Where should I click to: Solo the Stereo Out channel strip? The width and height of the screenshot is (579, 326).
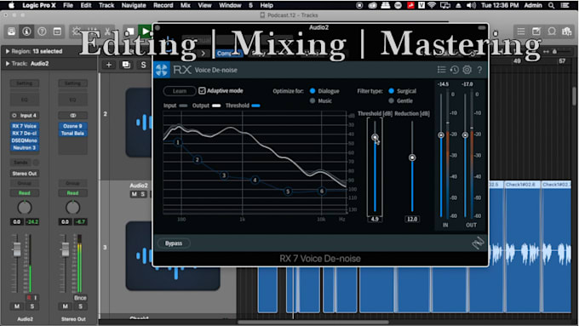pyautogui.click(x=80, y=306)
